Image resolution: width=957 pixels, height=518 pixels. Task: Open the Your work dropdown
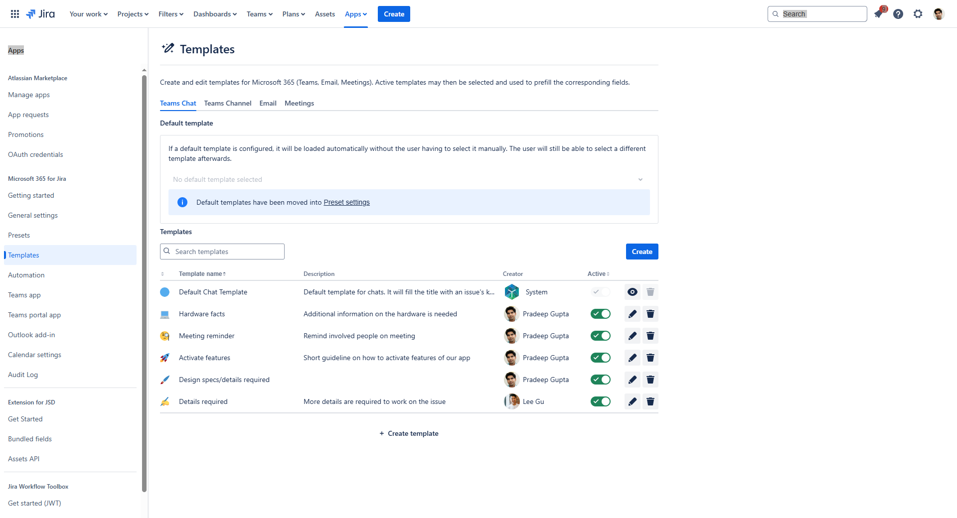pyautogui.click(x=89, y=14)
